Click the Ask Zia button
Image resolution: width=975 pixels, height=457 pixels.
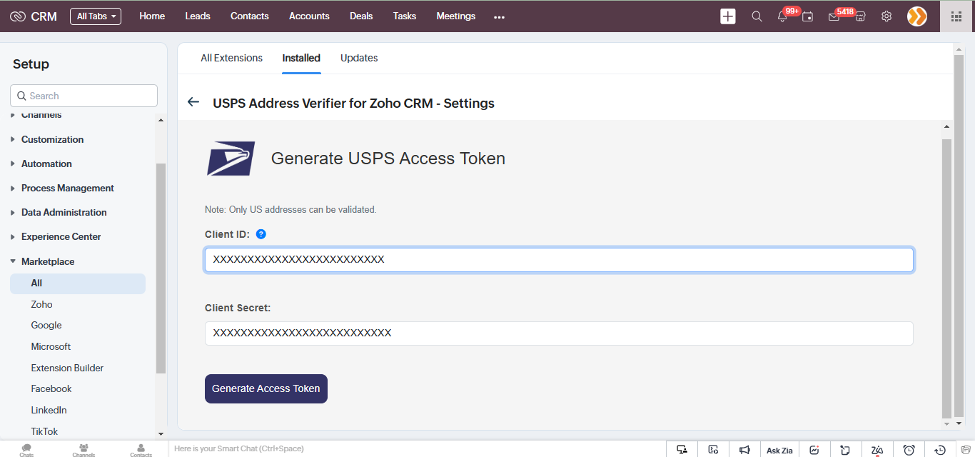[779, 450]
